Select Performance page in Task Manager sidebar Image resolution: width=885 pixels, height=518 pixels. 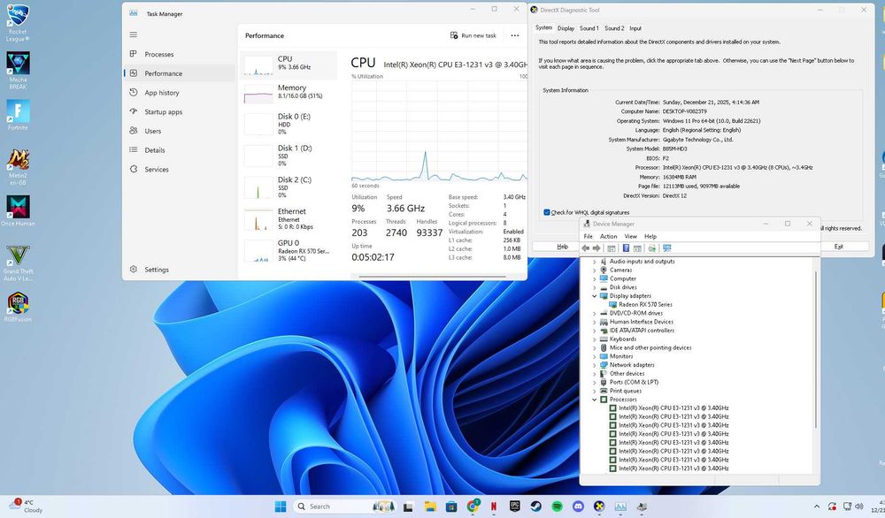[x=179, y=73]
